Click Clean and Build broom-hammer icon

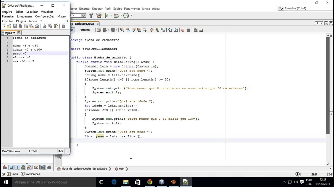(x=98, y=15)
